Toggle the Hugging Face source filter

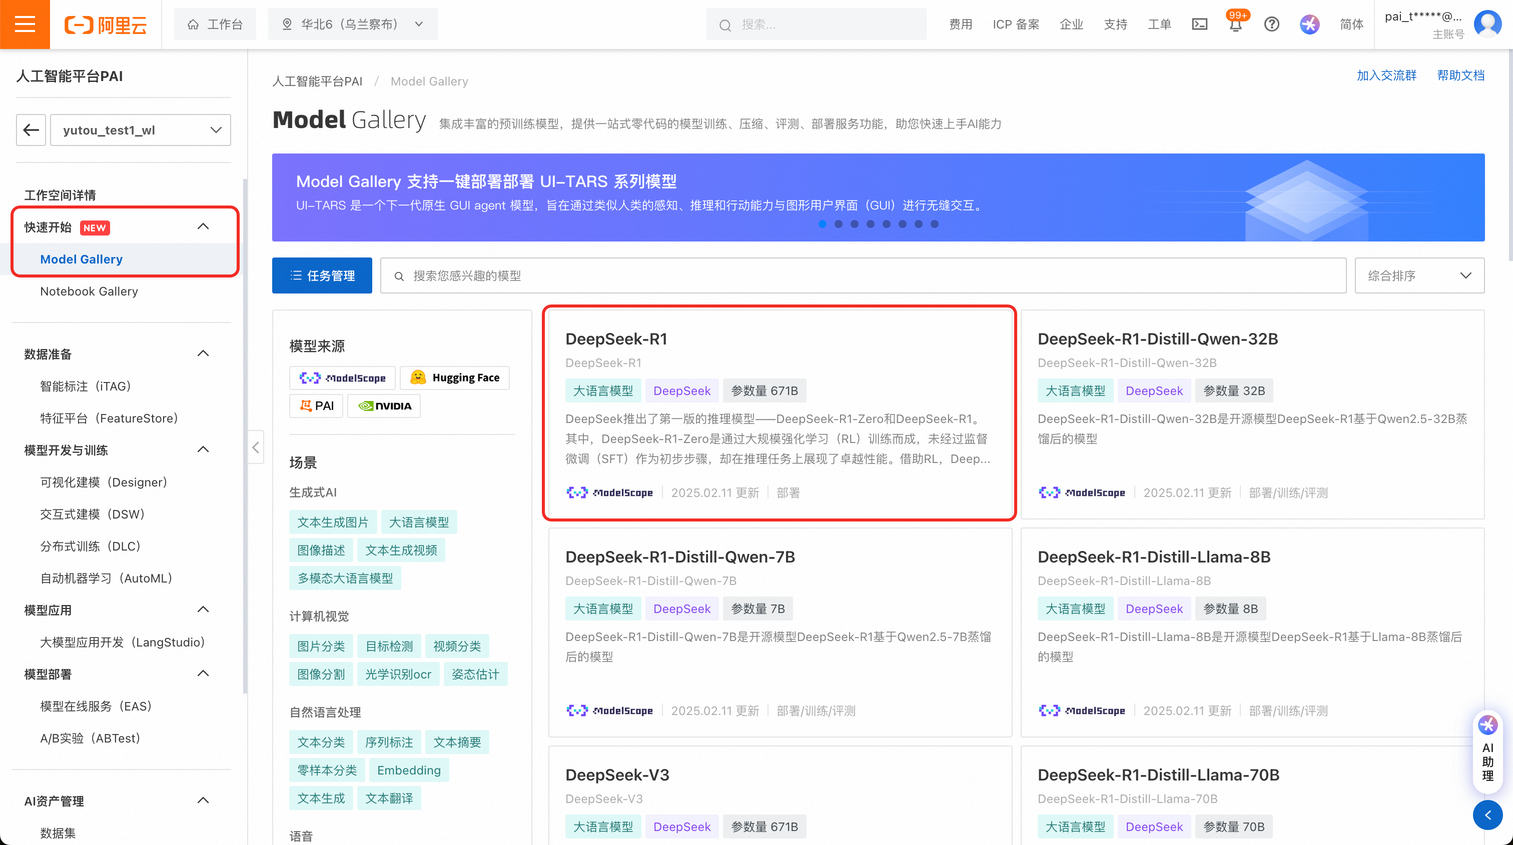click(455, 378)
